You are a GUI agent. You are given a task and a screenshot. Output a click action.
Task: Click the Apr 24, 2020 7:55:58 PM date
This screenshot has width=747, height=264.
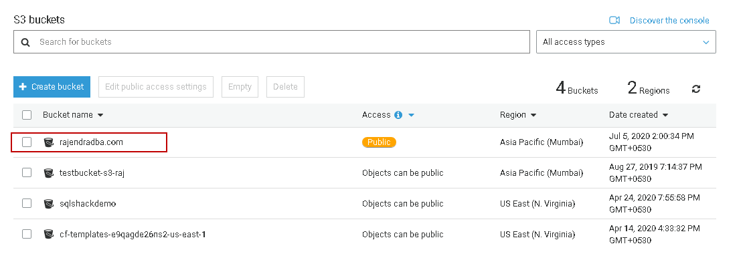coord(654,203)
